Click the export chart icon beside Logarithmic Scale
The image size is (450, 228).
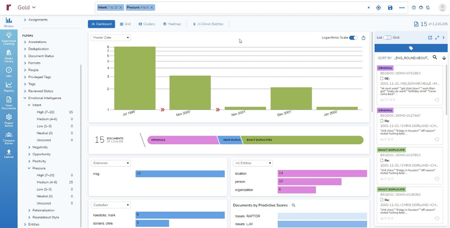click(363, 38)
